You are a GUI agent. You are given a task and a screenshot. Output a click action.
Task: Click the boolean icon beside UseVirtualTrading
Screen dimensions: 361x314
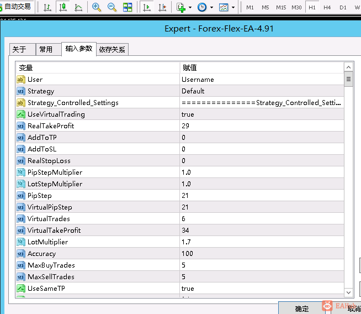(21, 114)
